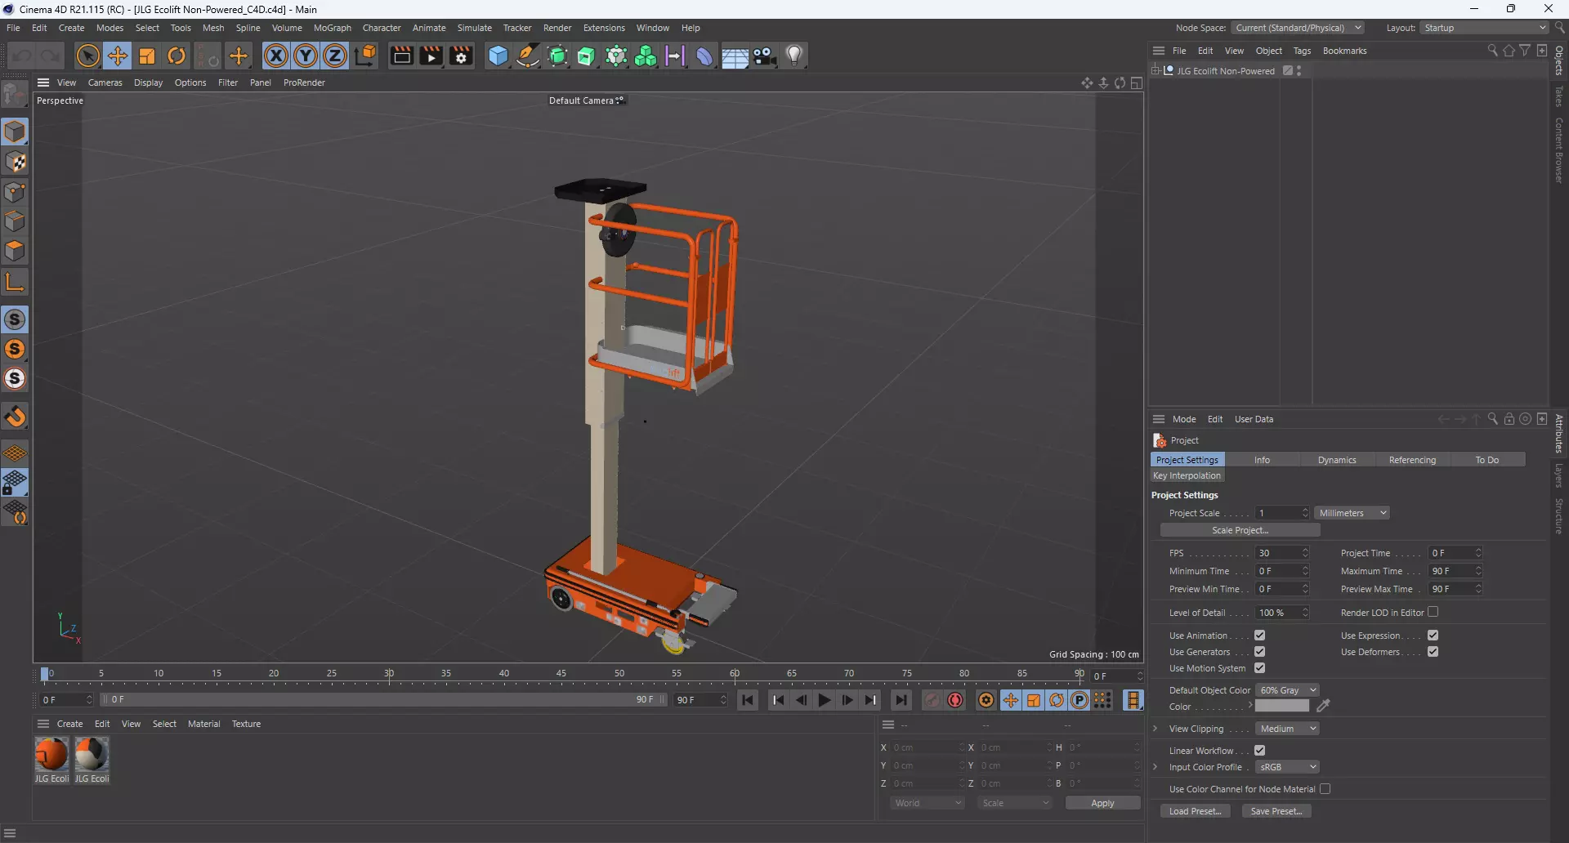Toggle Use Generators checkbox
Screen dimensions: 1569x843
click(x=1259, y=652)
